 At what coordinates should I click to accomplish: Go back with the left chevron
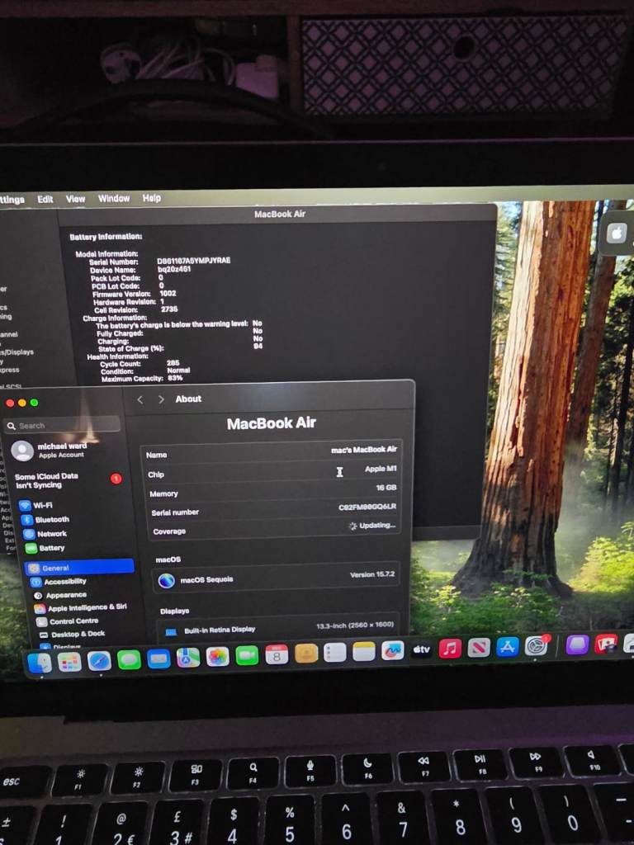click(x=140, y=399)
